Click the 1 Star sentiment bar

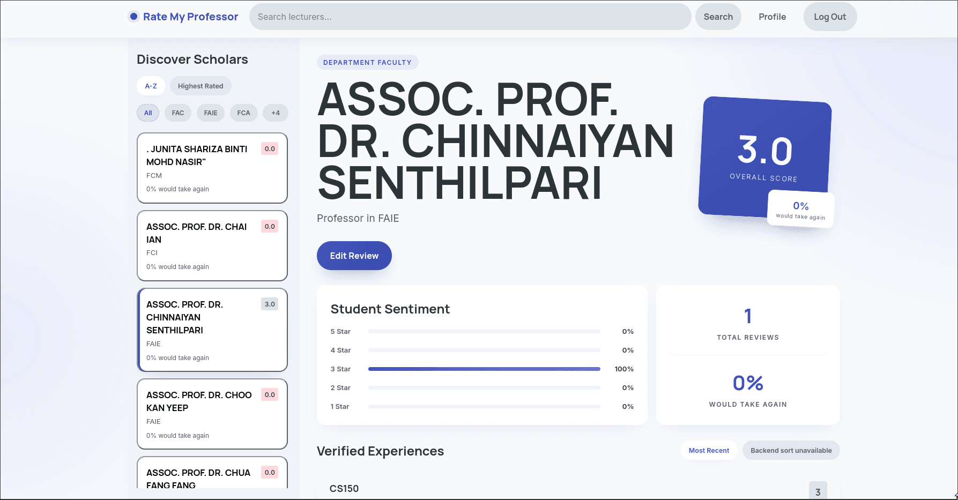click(x=484, y=406)
